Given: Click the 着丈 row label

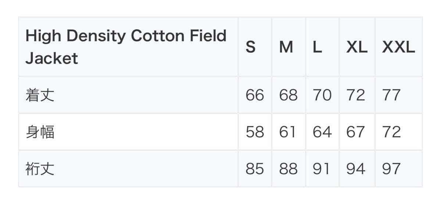Looking at the screenshot, I should pos(40,95).
